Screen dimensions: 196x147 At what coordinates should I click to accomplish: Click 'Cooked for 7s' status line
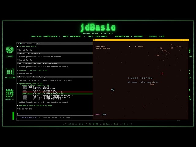click(x=25, y=60)
